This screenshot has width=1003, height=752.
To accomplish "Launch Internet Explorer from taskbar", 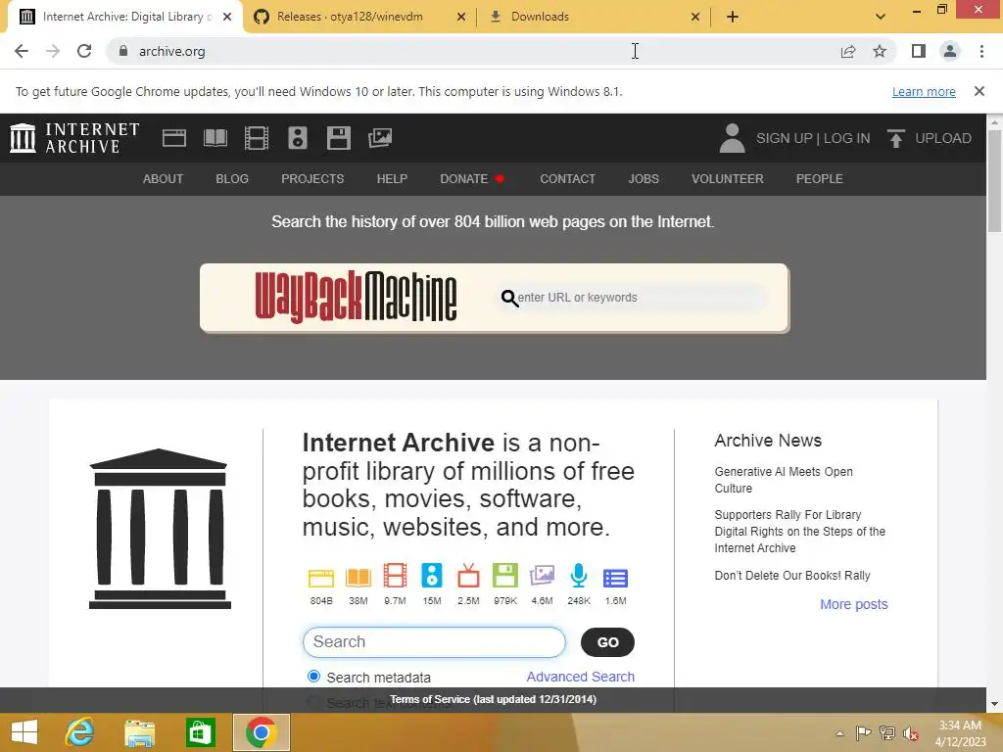I will (x=79, y=732).
